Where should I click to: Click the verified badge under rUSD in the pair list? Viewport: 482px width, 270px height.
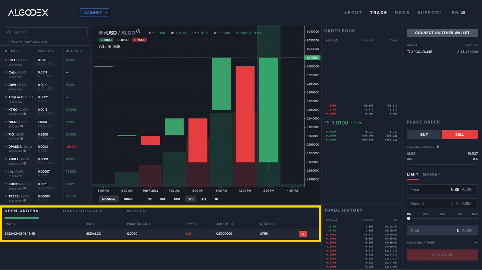coord(22,126)
